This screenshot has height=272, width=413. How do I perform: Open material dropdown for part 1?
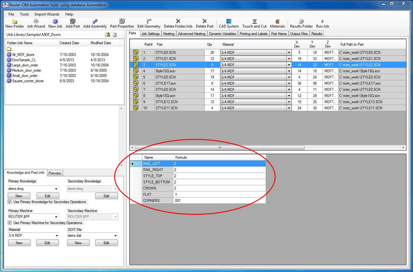click(289, 52)
